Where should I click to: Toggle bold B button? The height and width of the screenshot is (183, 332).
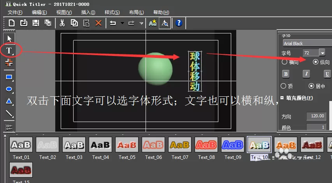tap(286, 74)
